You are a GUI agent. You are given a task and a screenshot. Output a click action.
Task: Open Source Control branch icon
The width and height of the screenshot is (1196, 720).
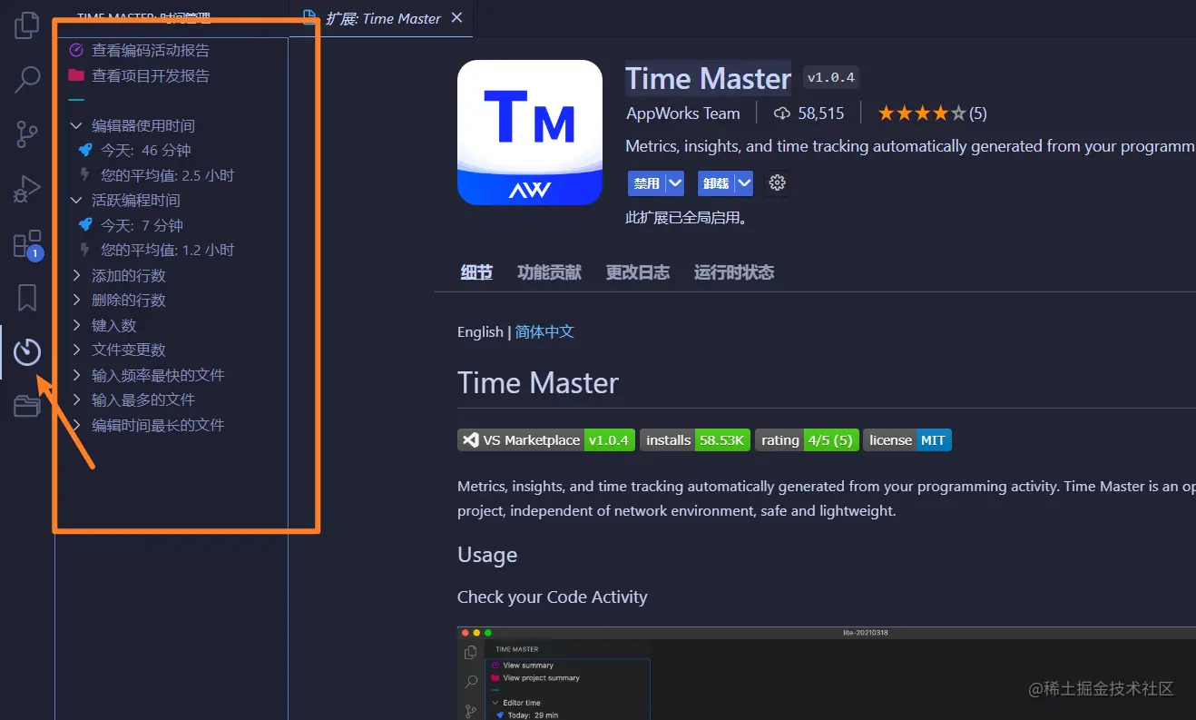[27, 134]
